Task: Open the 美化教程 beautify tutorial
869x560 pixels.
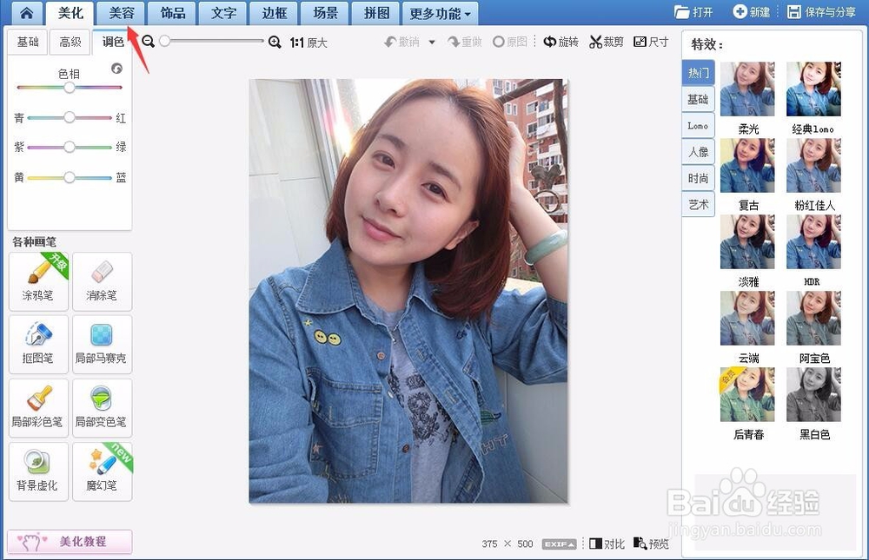Action: (70, 541)
